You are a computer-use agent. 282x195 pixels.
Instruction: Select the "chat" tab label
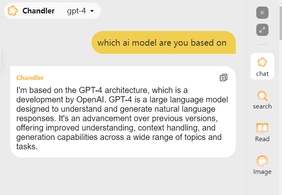262,74
